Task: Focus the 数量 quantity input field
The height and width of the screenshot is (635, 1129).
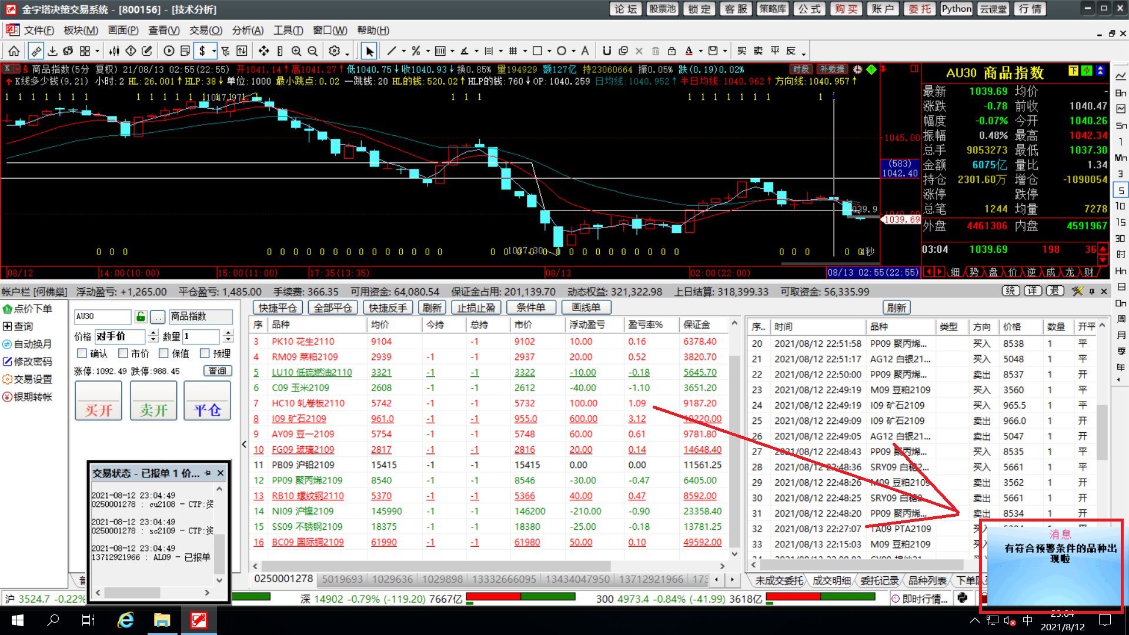Action: tap(201, 336)
